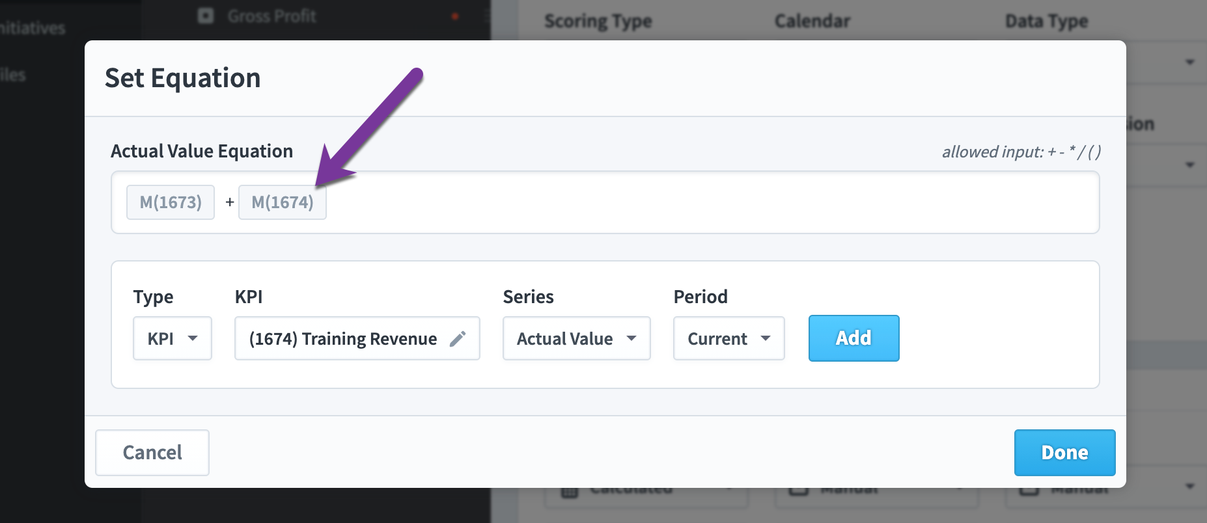The height and width of the screenshot is (523, 1207).
Task: Click the pencil edit icon in KPI field
Action: [458, 338]
